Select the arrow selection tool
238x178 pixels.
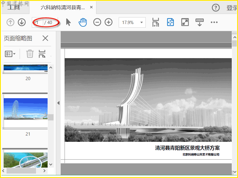(x=68, y=23)
